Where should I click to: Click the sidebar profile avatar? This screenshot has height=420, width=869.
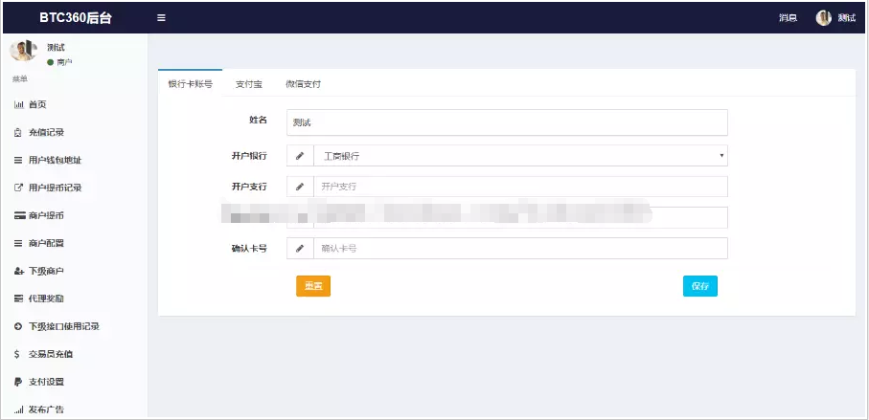[23, 51]
